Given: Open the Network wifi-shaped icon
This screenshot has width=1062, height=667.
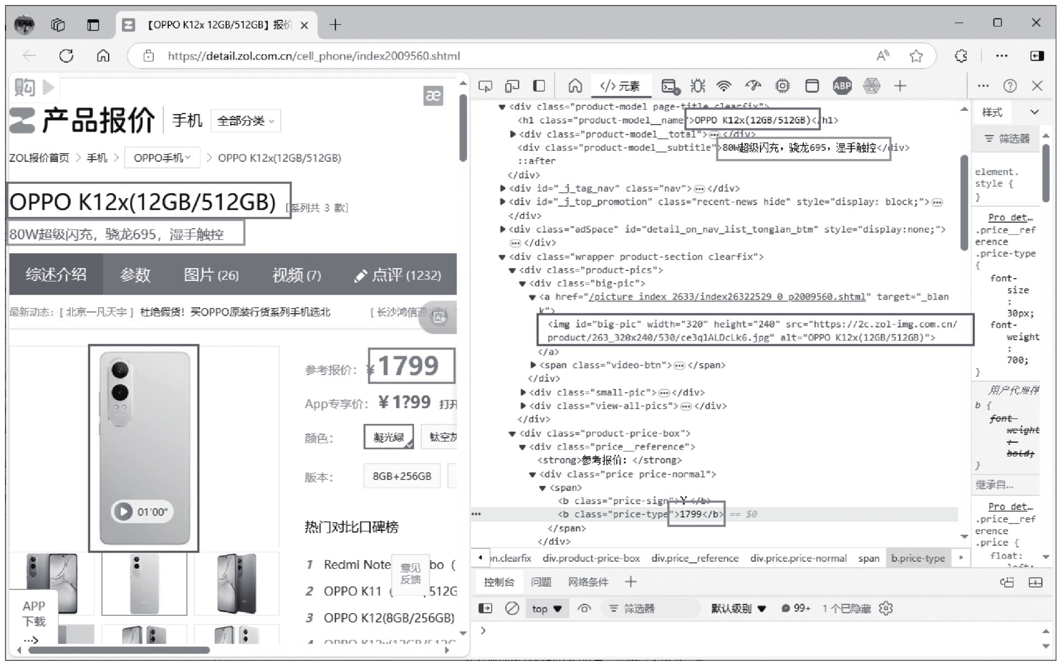Looking at the screenshot, I should pos(724,86).
